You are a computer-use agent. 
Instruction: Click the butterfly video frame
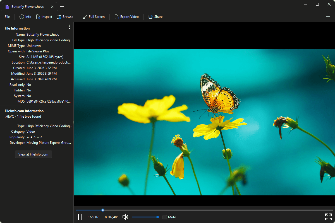(204, 122)
